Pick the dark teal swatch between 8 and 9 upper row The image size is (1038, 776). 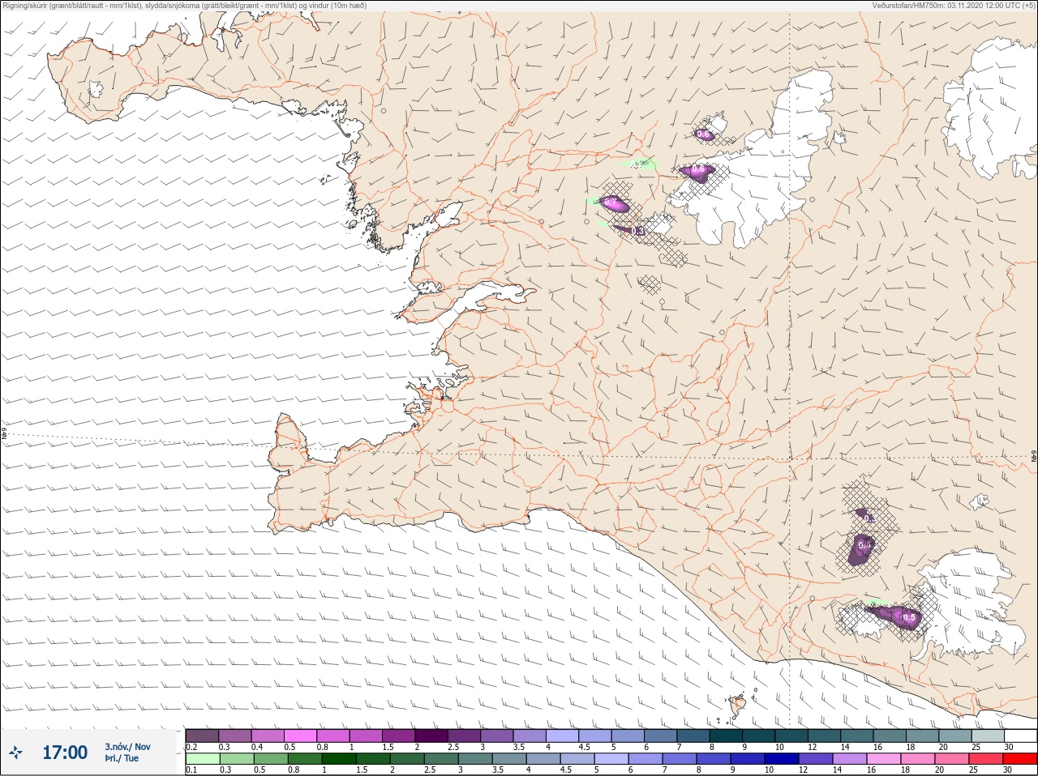(726, 735)
